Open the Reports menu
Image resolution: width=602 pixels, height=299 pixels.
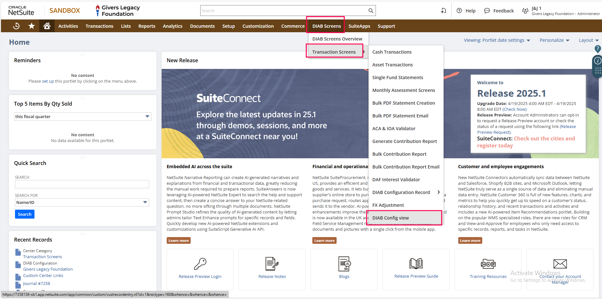147,26
